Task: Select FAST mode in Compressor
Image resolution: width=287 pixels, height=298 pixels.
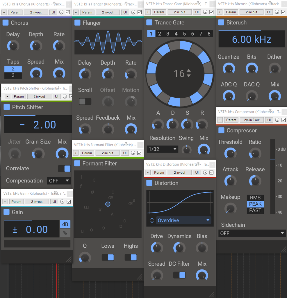Action: coord(255,211)
